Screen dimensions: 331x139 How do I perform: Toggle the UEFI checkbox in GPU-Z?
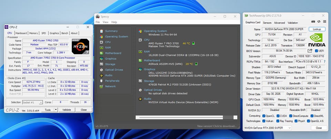click(316, 51)
